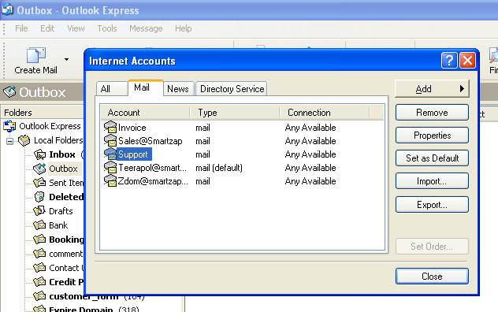Click the Outlook Express root folder icon
Image resolution: width=498 pixels, height=312 pixels.
coord(9,126)
